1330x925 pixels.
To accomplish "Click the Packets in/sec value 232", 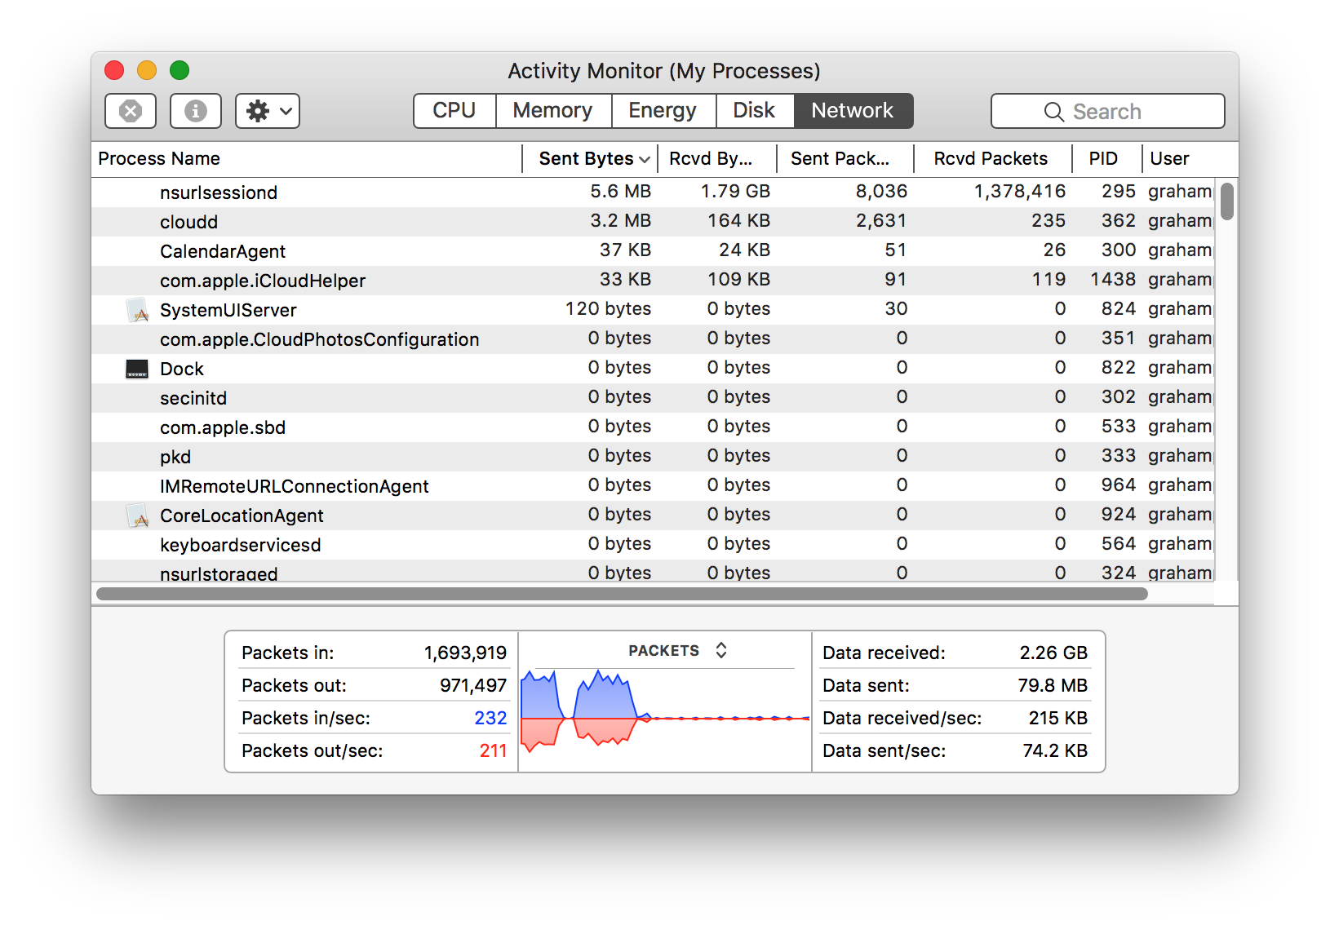I will coord(490,718).
